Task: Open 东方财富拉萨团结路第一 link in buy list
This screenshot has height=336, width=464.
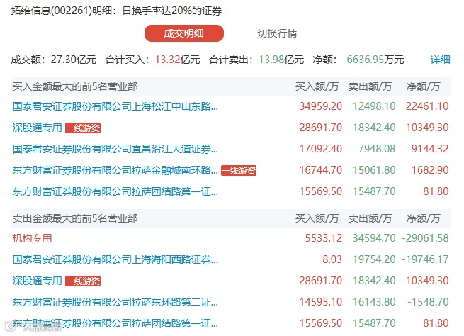Action: tap(115, 191)
